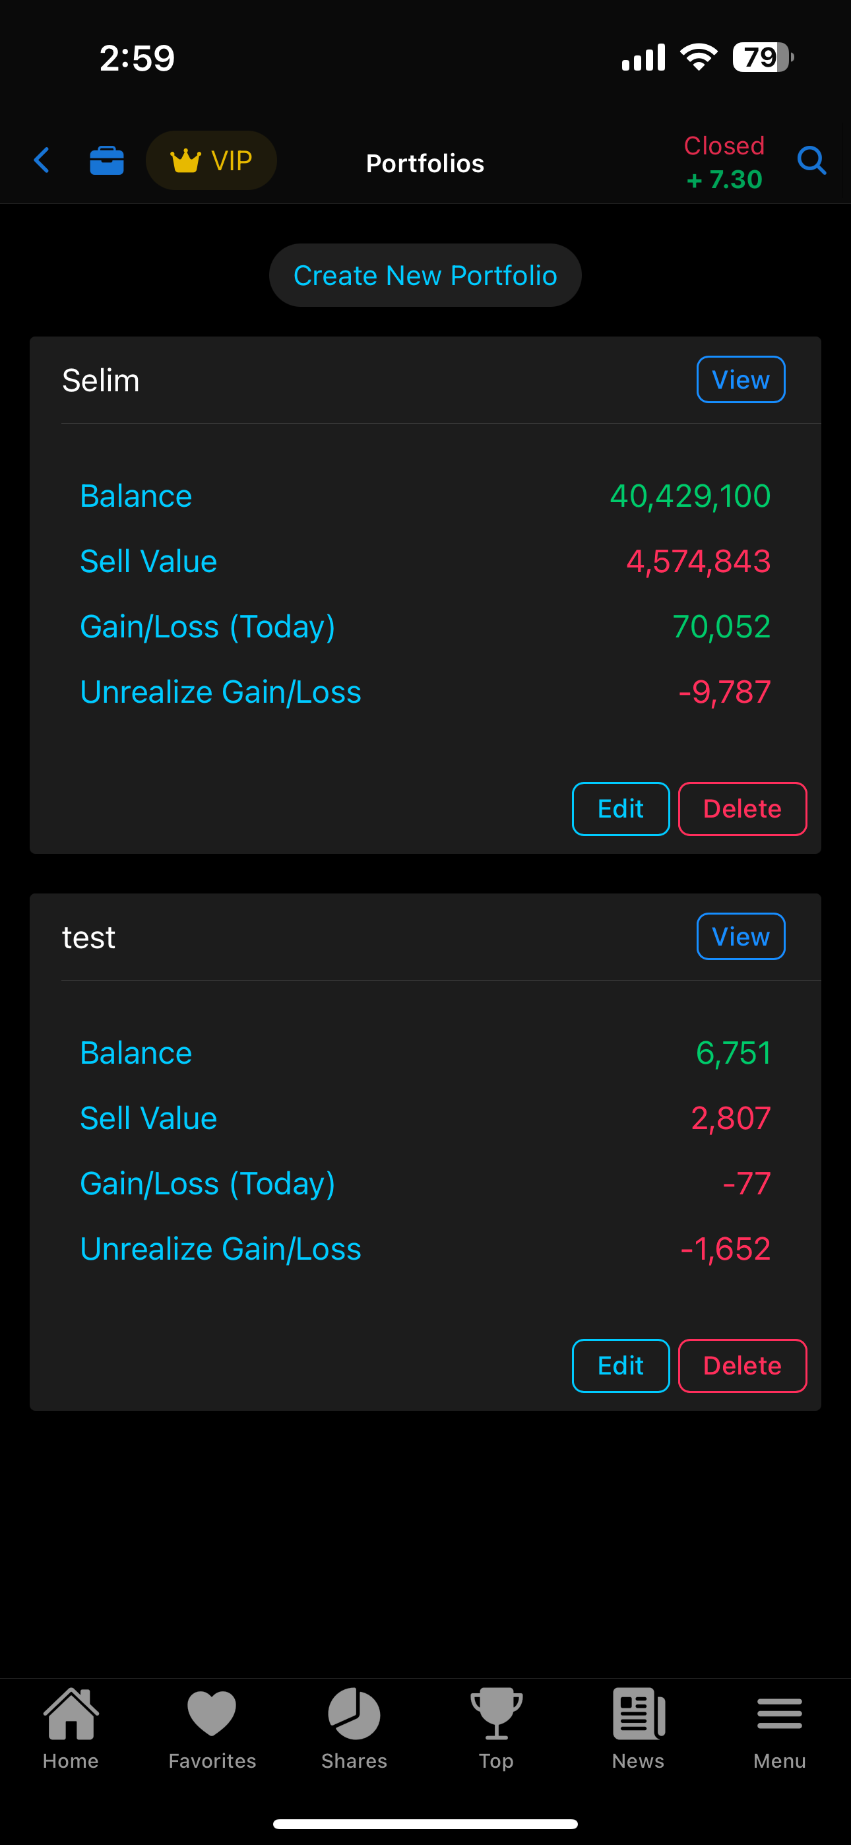Tap the back arrow icon
Viewport: 851px width, 1845px height.
(42, 160)
